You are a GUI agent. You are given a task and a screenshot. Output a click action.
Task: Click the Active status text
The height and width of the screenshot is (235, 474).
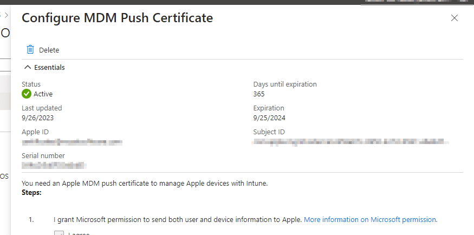coord(43,94)
